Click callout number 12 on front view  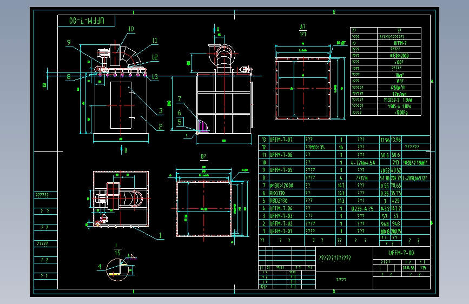pos(155,57)
